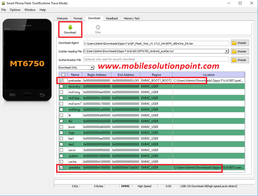
Task: Click the green Download arrow button
Action: click(70, 29)
